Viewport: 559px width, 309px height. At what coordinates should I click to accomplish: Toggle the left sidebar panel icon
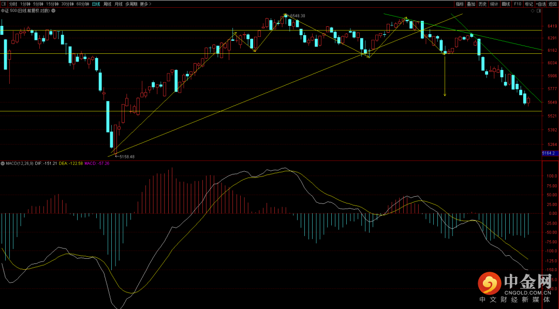[4, 4]
